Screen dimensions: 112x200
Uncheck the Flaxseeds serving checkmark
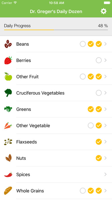click(99, 142)
